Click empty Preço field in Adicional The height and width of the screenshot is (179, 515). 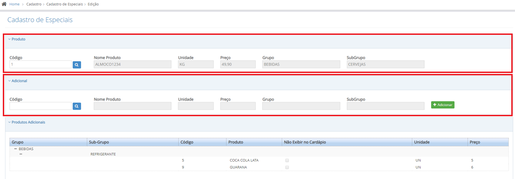238,106
